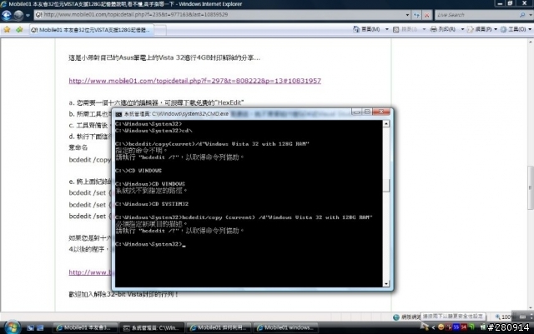Click the Add to Favorites icon
534x334 pixels.
(19, 30)
